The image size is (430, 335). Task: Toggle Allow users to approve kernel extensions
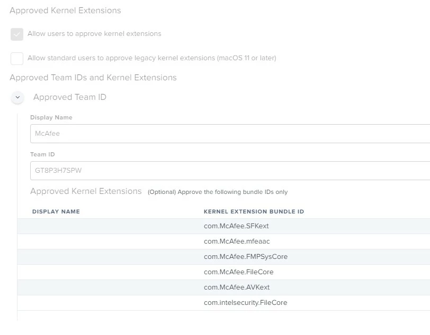pyautogui.click(x=17, y=34)
